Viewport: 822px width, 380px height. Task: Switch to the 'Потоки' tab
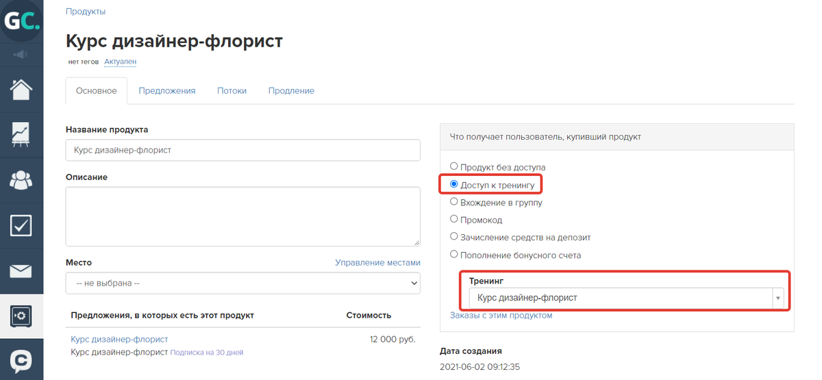click(x=232, y=90)
